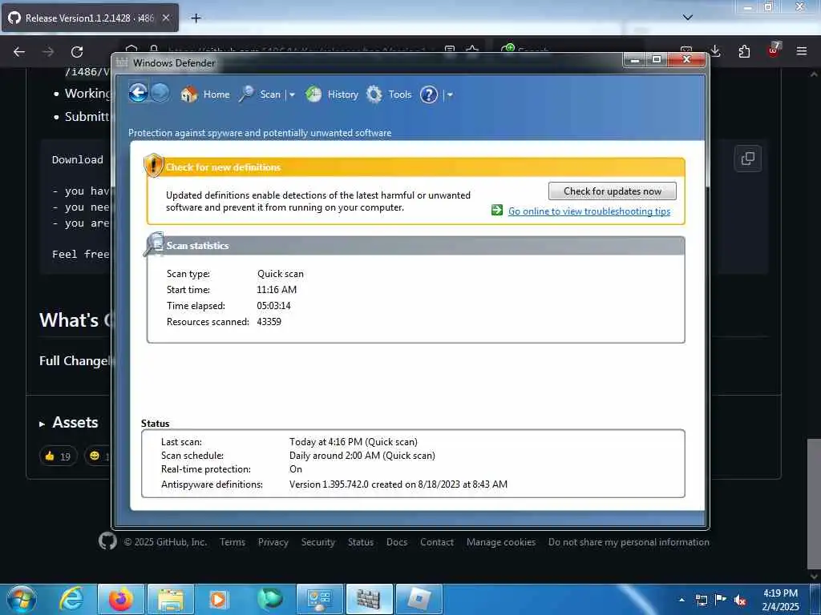Click the Scan statistics magnifier icon
Image resolution: width=821 pixels, height=615 pixels.
pyautogui.click(x=153, y=244)
